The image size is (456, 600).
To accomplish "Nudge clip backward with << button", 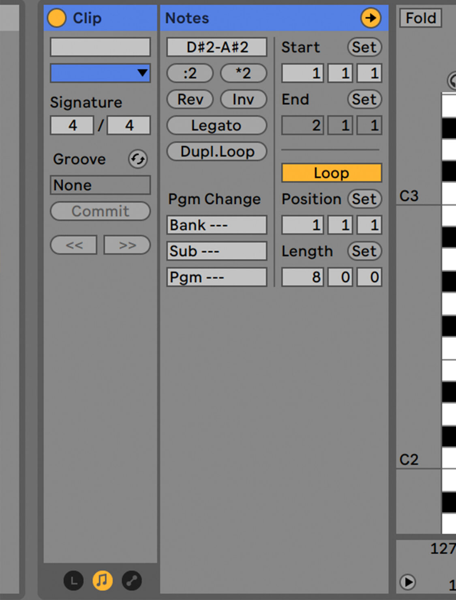I will (x=74, y=245).
